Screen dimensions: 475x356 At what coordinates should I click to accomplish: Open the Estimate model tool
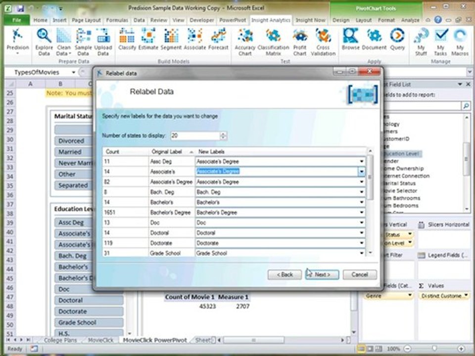point(148,40)
